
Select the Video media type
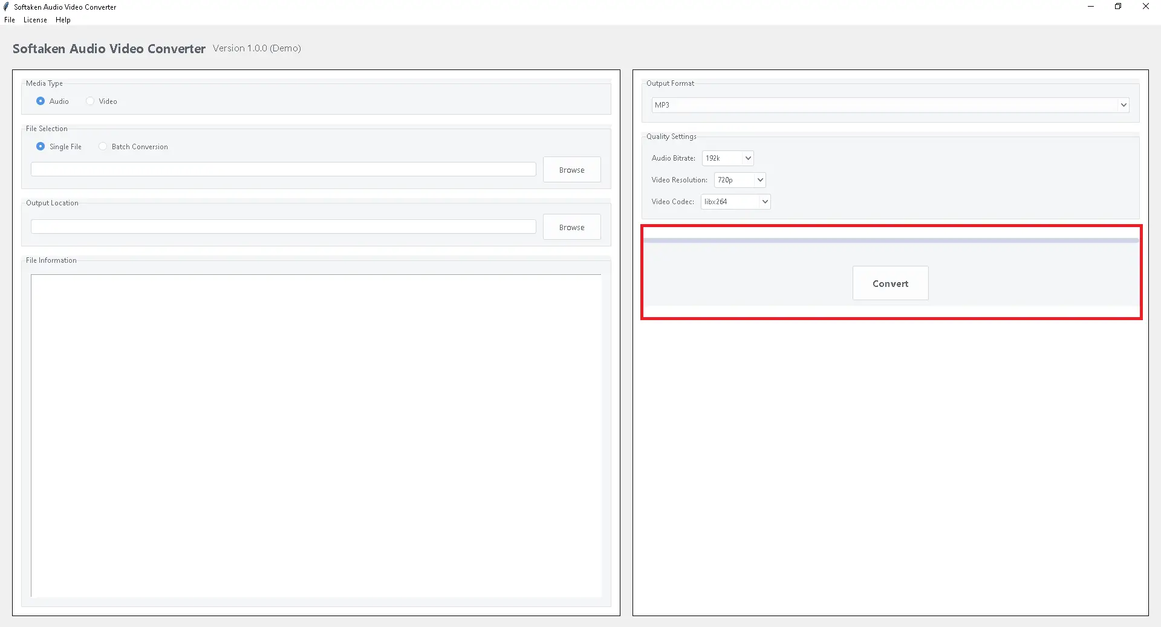coord(90,101)
